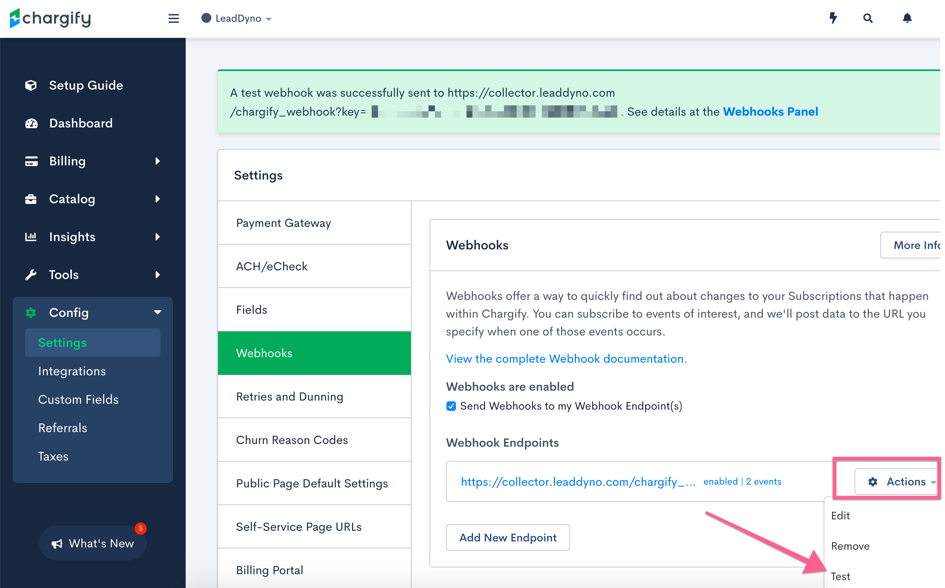Click the Billing credit card icon

click(31, 161)
